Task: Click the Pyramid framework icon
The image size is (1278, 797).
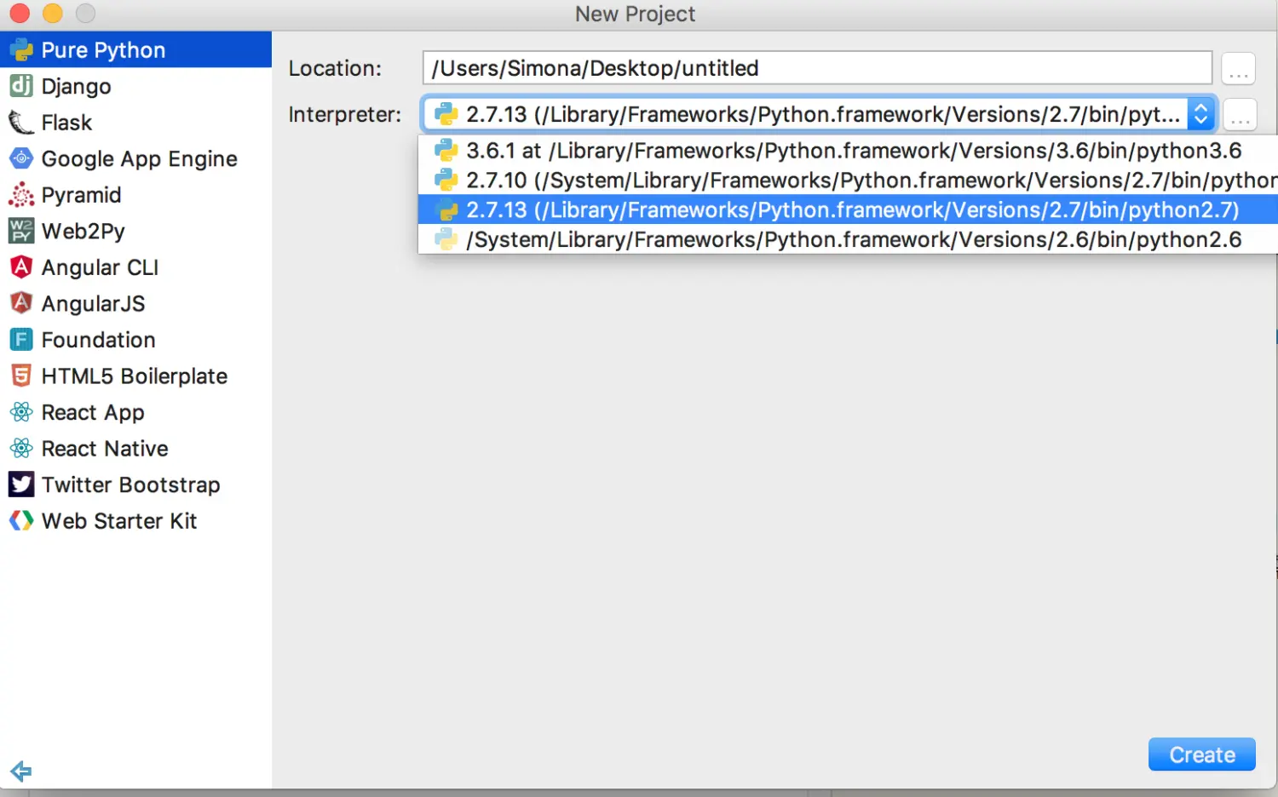Action: click(x=21, y=195)
